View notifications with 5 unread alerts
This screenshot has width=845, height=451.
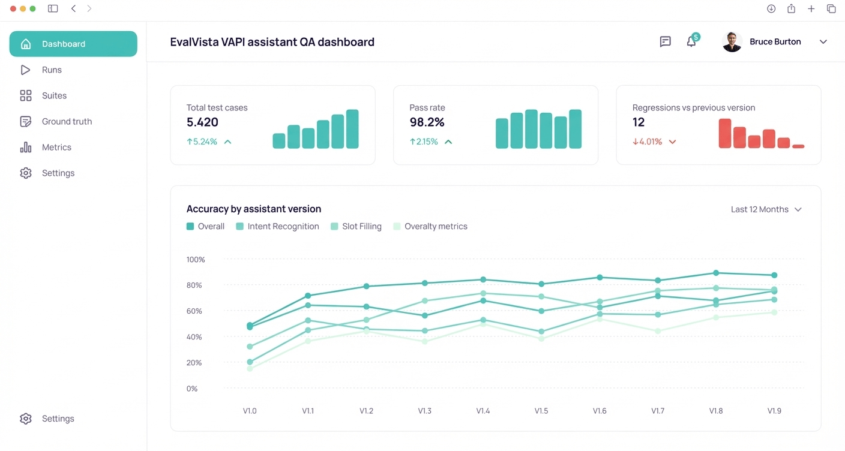pyautogui.click(x=691, y=41)
